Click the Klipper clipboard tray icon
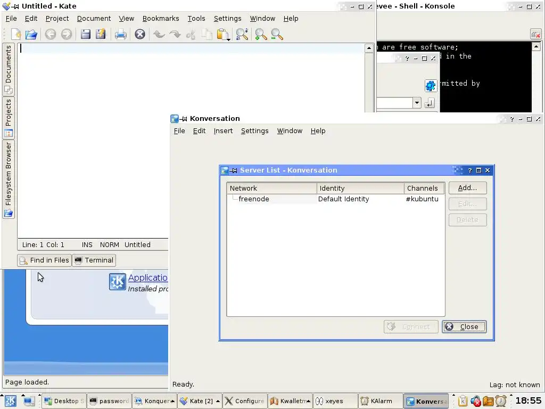This screenshot has width=545, height=409. click(x=463, y=401)
